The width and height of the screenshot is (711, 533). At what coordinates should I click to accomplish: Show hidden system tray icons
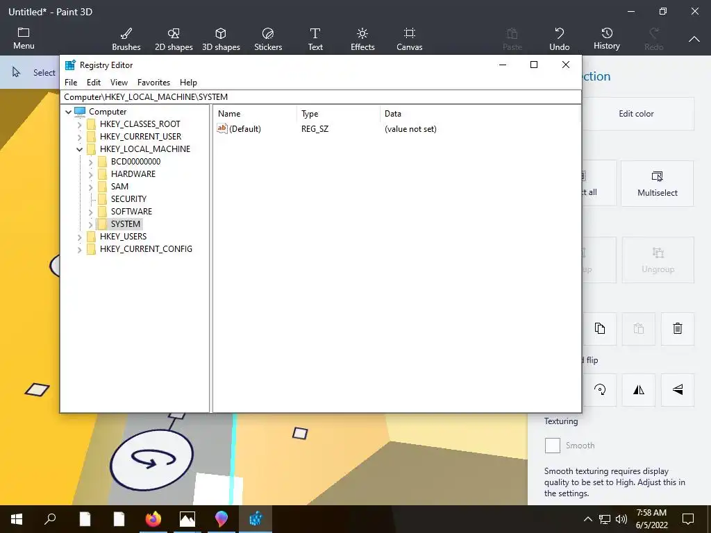point(587,519)
